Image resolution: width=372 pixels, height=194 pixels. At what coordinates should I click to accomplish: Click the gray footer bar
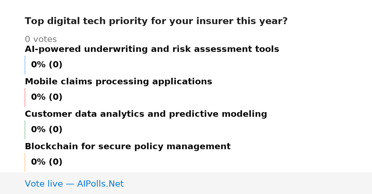pos(186,183)
